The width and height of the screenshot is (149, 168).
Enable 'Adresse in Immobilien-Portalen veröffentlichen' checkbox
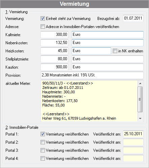pos(43,27)
